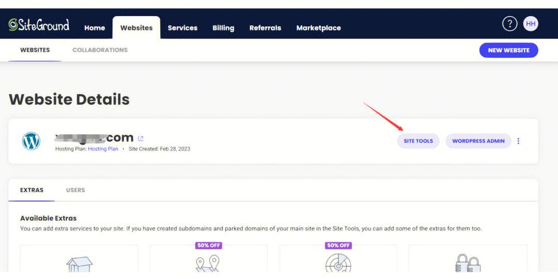Select the house icon extra card
The image size is (558, 279).
[x=79, y=259]
